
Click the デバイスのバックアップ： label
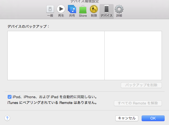[28, 26]
